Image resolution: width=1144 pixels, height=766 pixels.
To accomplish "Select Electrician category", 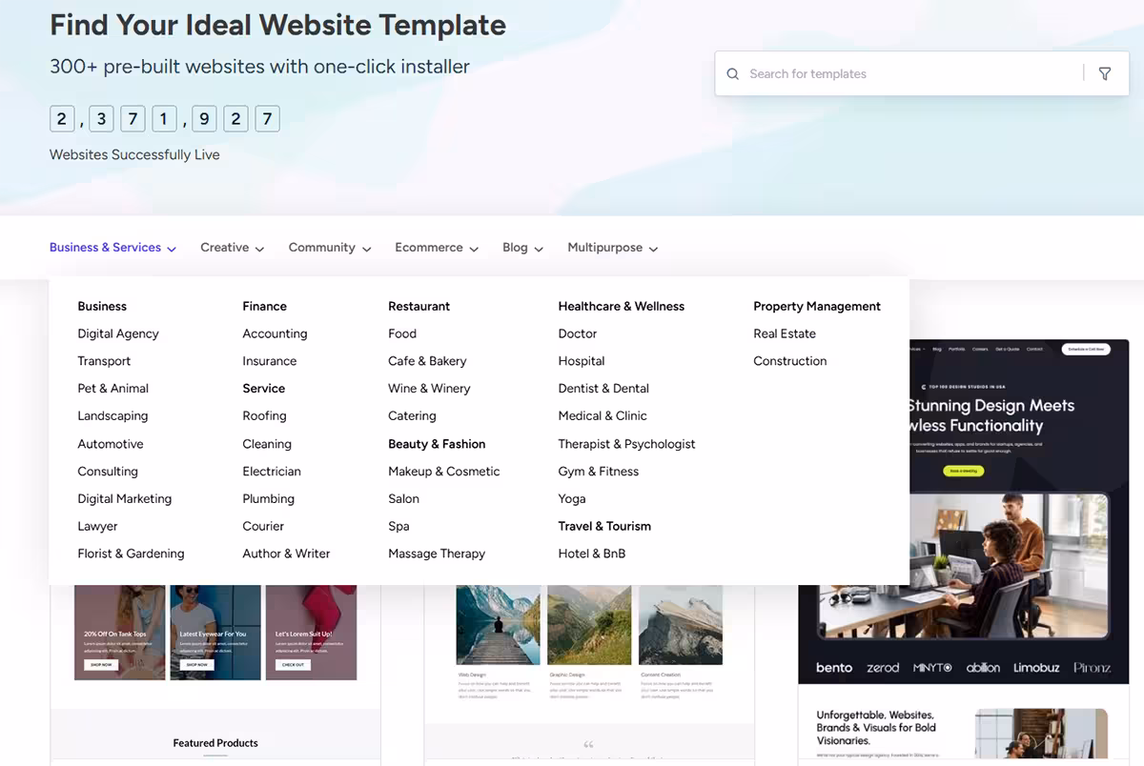I will click(272, 472).
